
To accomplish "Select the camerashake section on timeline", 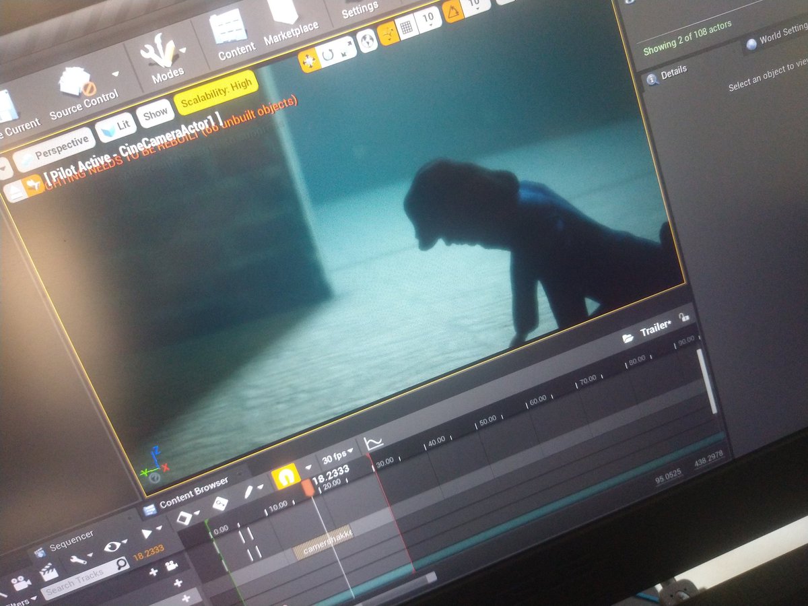I will tap(323, 542).
